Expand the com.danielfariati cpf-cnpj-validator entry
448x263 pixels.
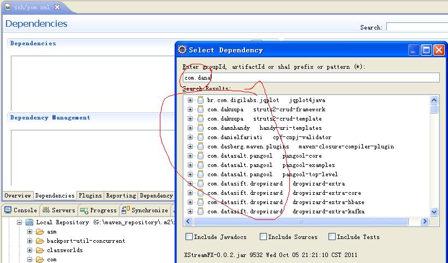[x=190, y=138]
